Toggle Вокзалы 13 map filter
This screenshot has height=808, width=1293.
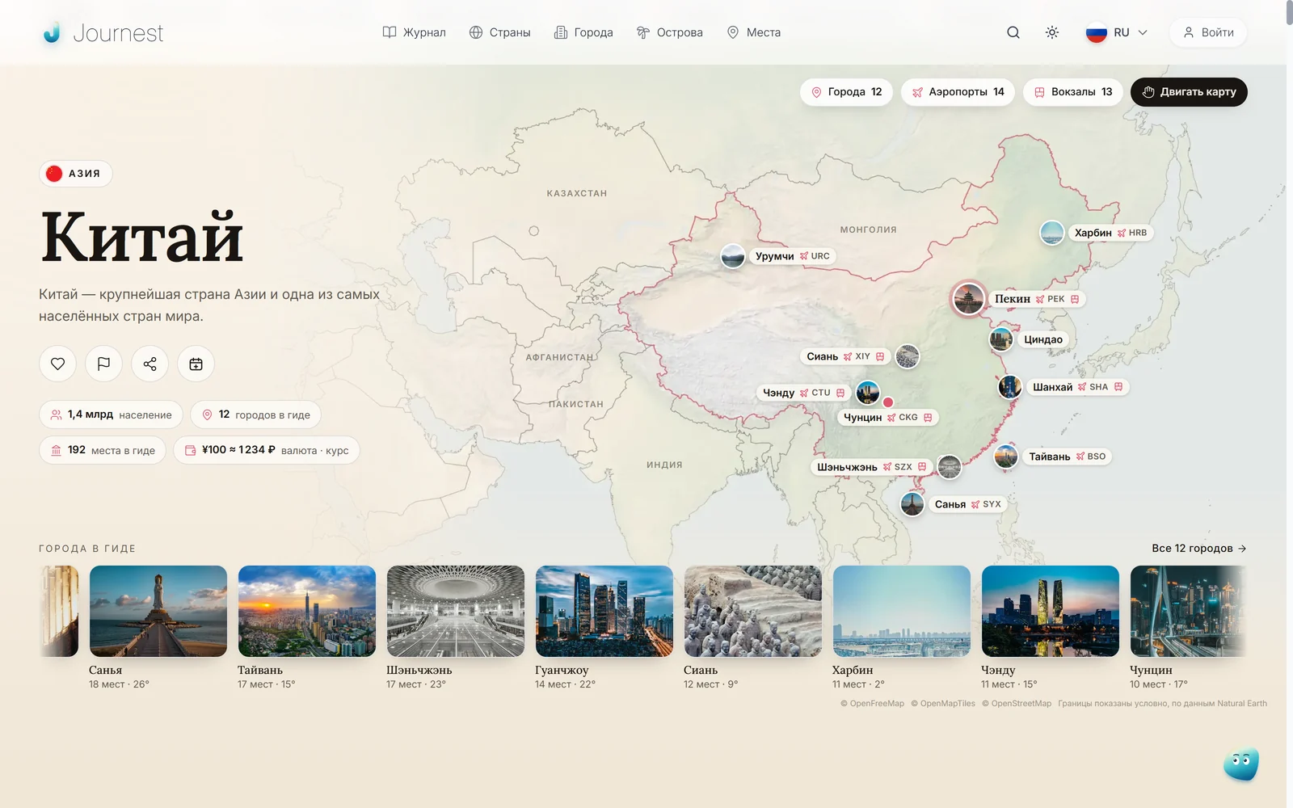coord(1073,92)
